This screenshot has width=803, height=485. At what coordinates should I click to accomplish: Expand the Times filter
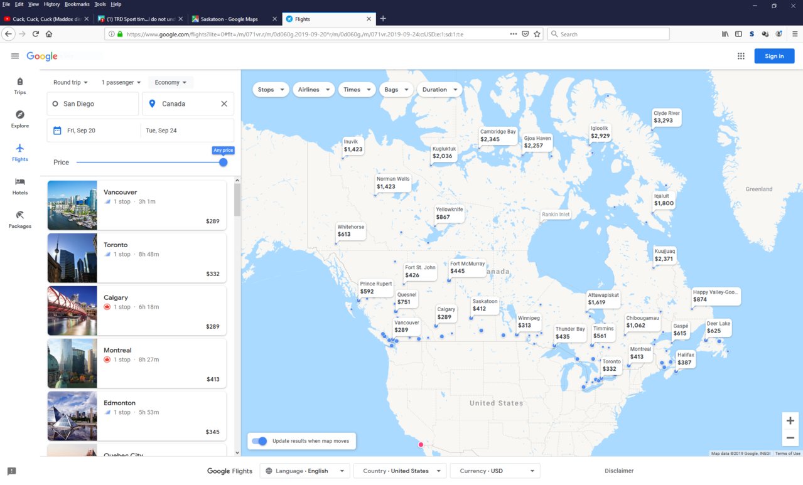click(x=357, y=90)
